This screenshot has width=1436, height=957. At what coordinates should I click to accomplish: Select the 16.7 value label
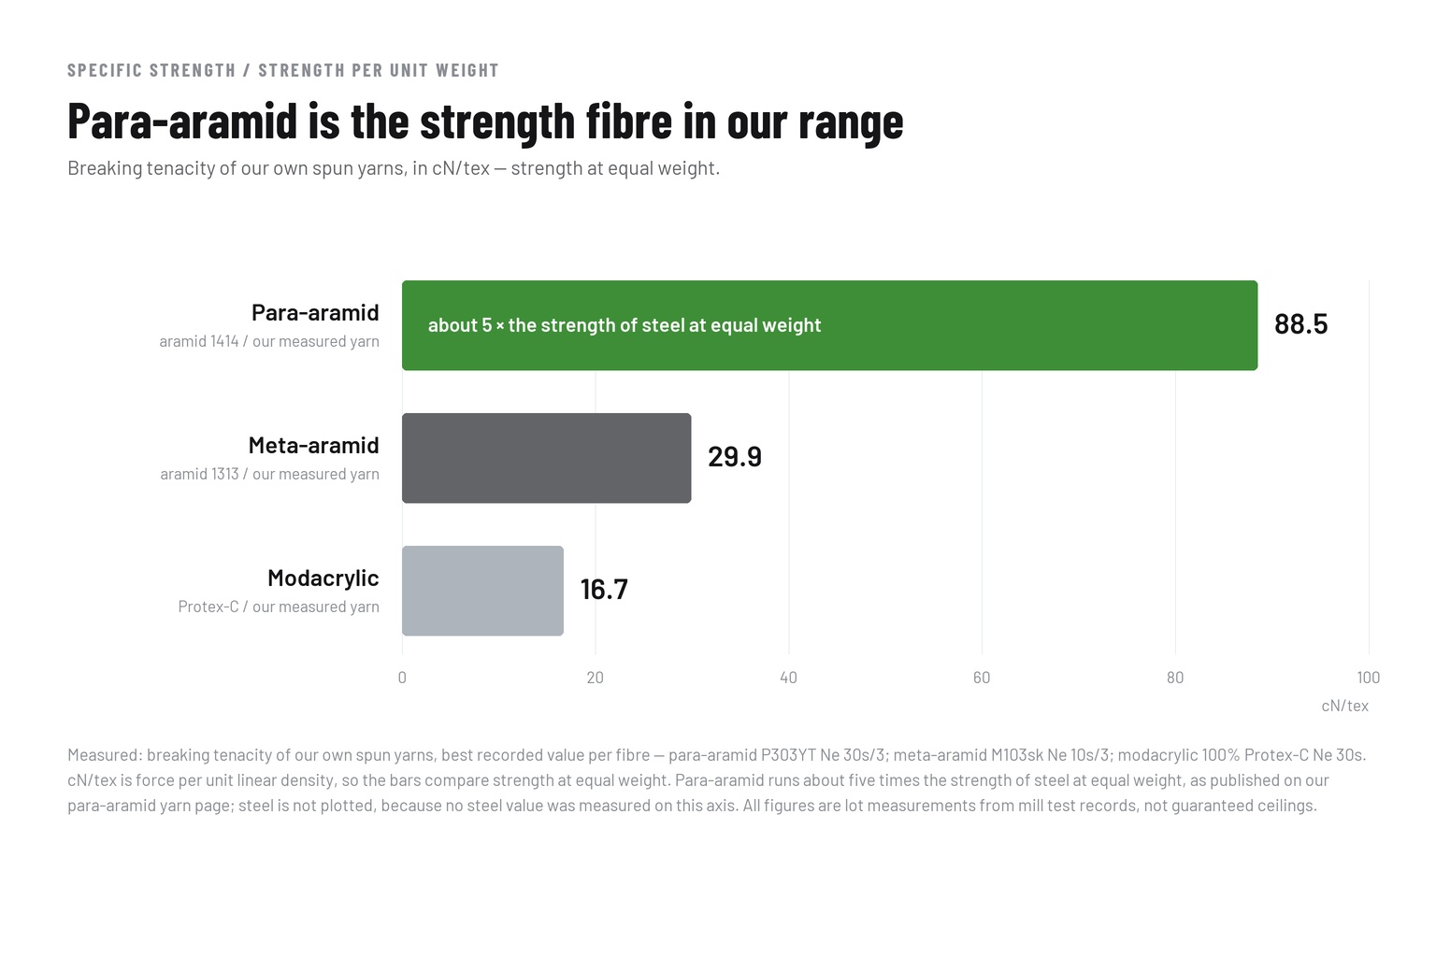(604, 590)
